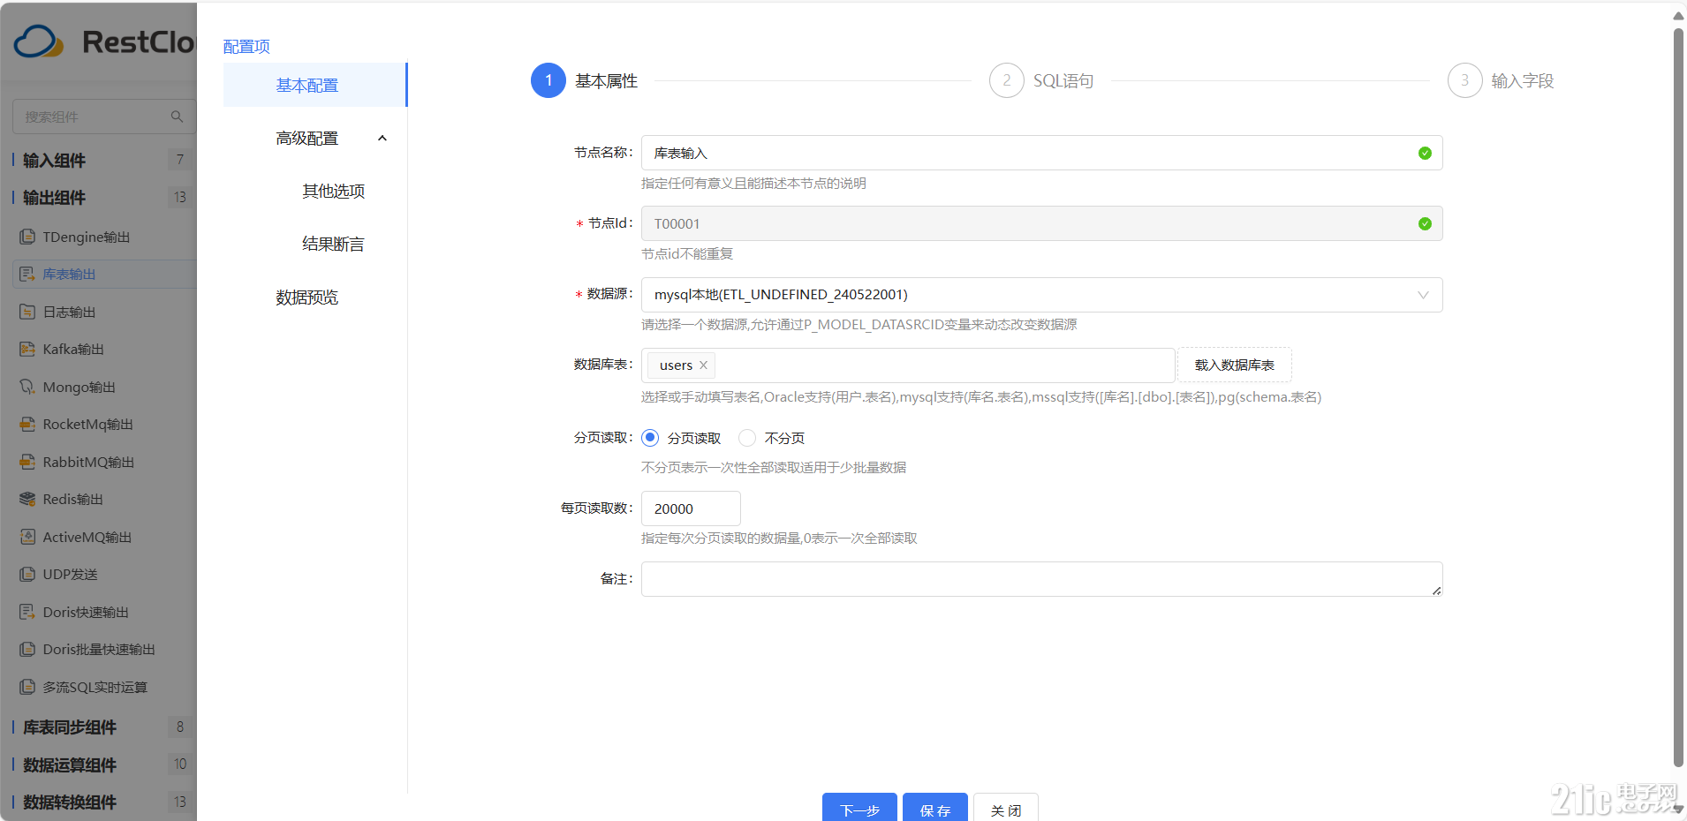The image size is (1687, 821).
Task: Click the 节点Id input field
Action: coord(1041,223)
